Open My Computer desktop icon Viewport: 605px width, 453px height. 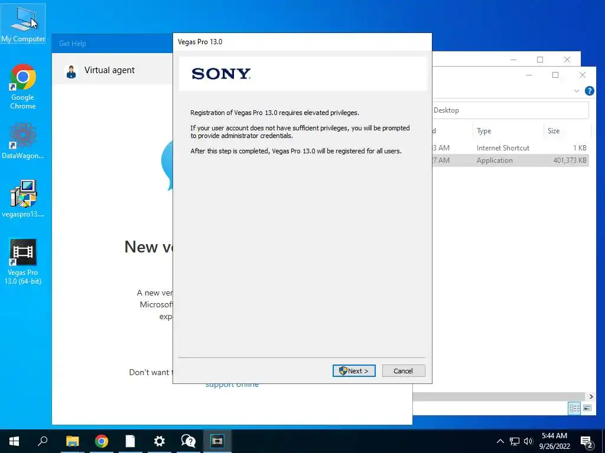click(23, 23)
